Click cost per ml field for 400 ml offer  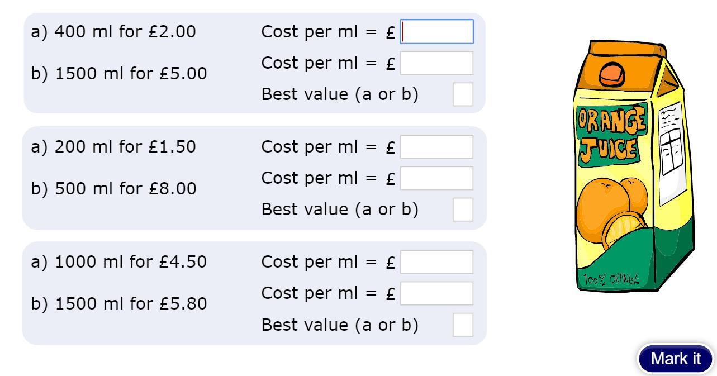tap(437, 32)
